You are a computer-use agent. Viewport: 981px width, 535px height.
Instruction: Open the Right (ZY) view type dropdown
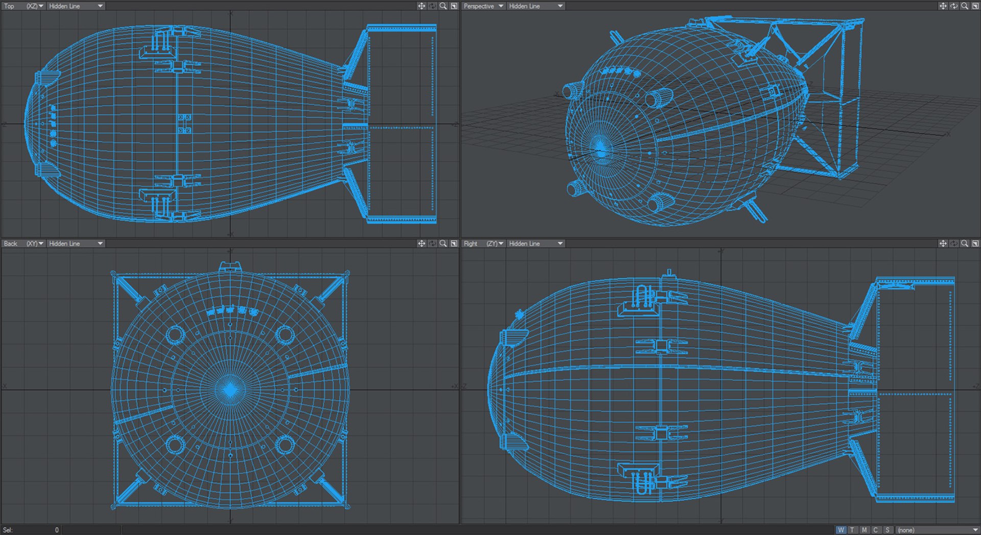coord(483,244)
